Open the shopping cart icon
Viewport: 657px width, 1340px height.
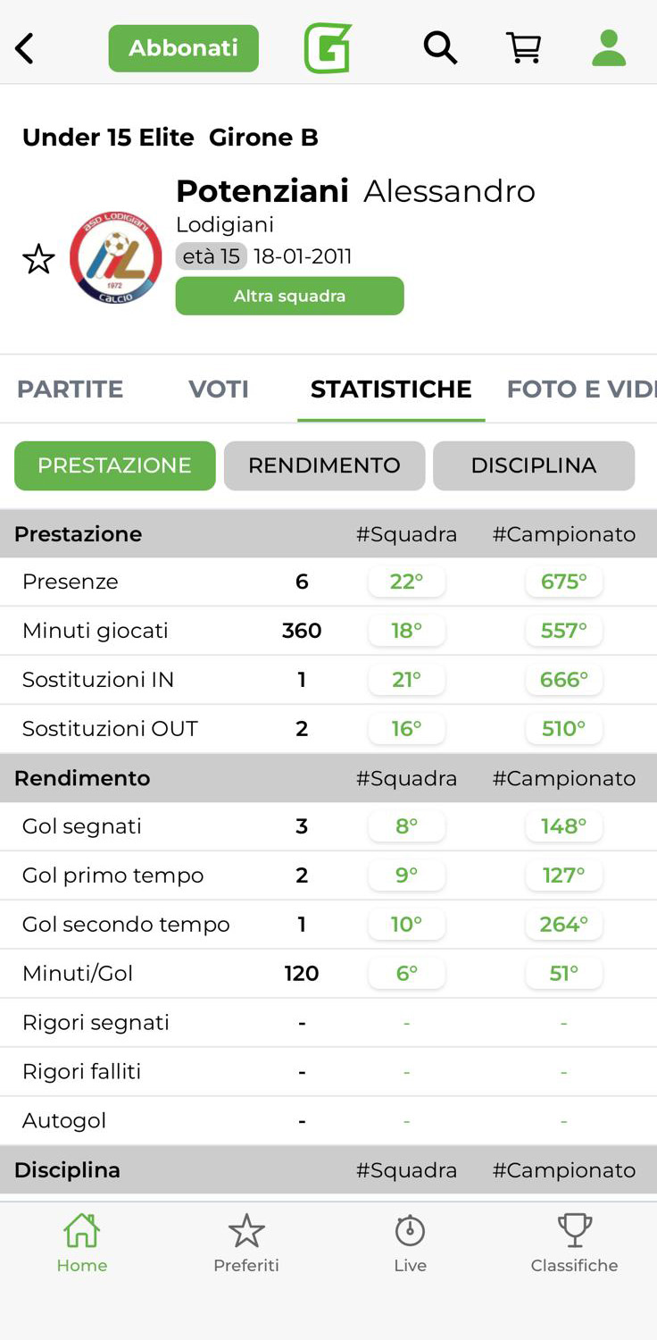[x=524, y=48]
